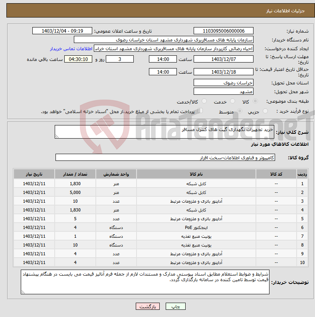Click unit متر in row 4
This screenshot has height=317, width=315.
click(x=116, y=210)
